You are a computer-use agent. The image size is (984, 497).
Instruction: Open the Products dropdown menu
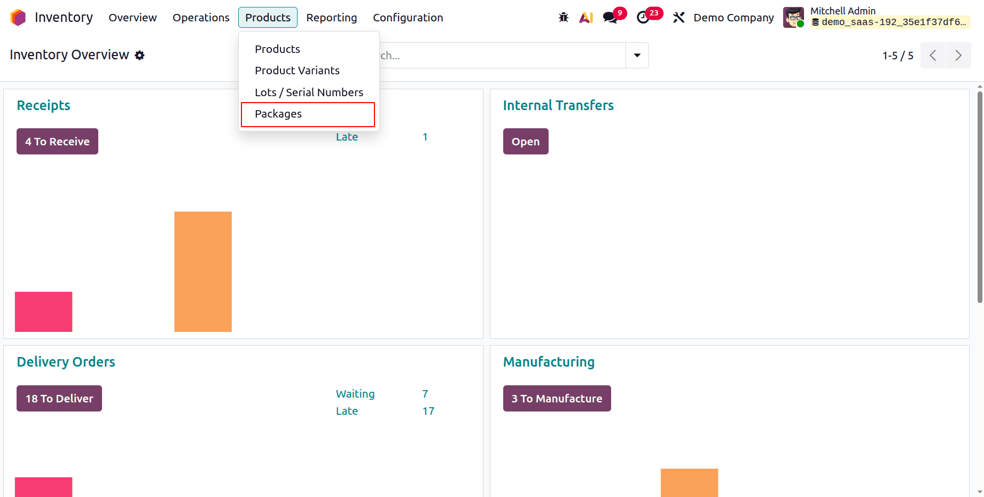(x=268, y=17)
